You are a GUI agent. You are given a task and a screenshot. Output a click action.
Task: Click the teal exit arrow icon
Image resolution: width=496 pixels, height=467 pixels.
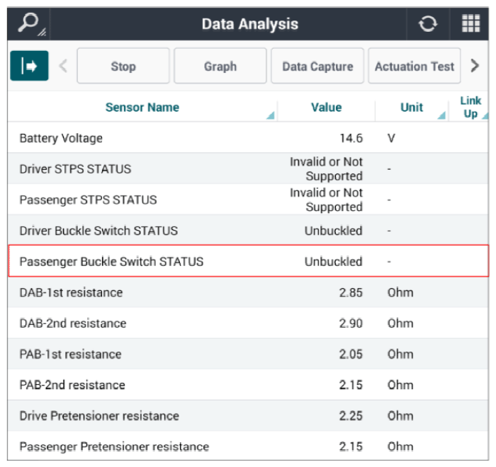point(30,66)
